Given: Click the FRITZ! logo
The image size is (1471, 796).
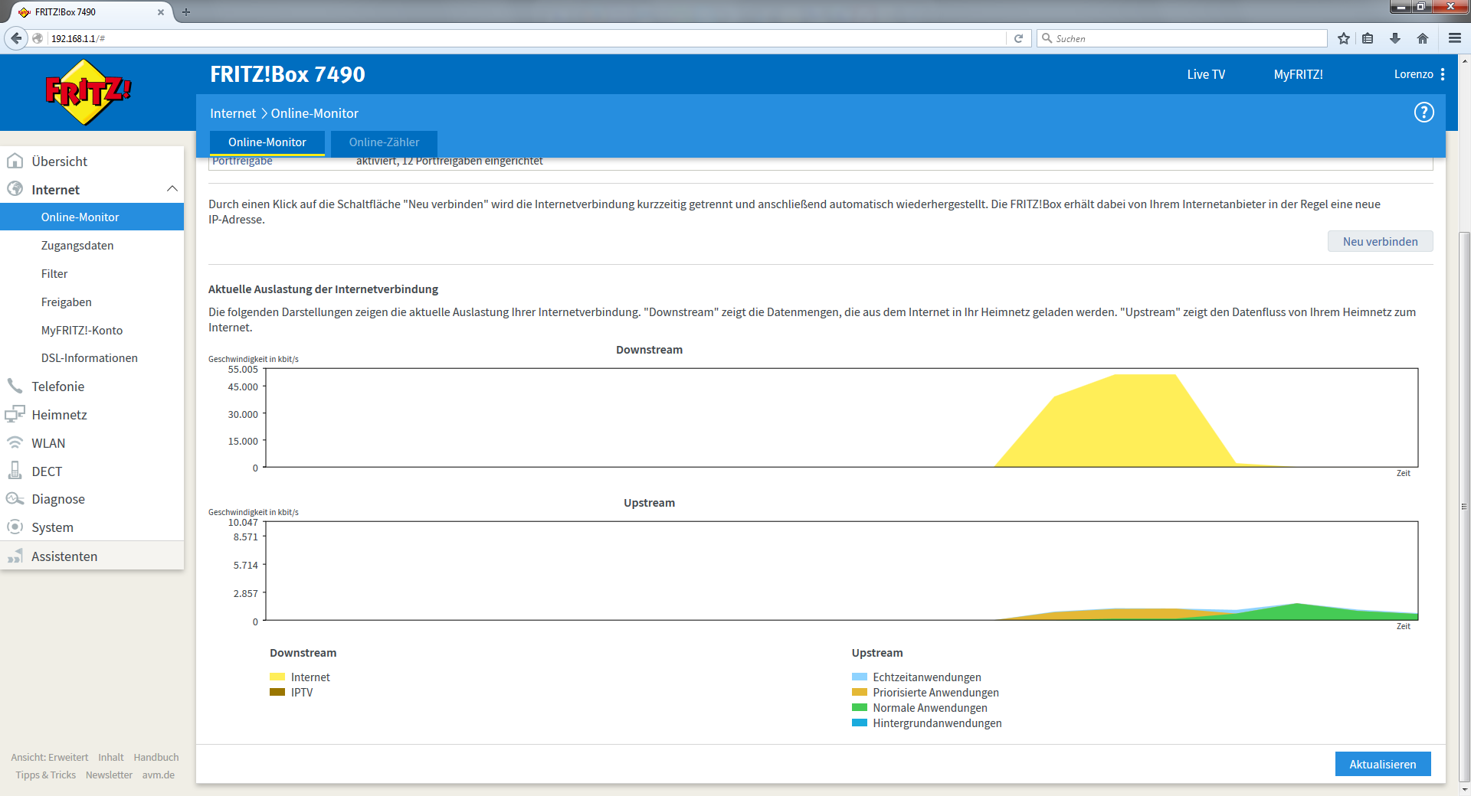Looking at the screenshot, I should tap(88, 93).
